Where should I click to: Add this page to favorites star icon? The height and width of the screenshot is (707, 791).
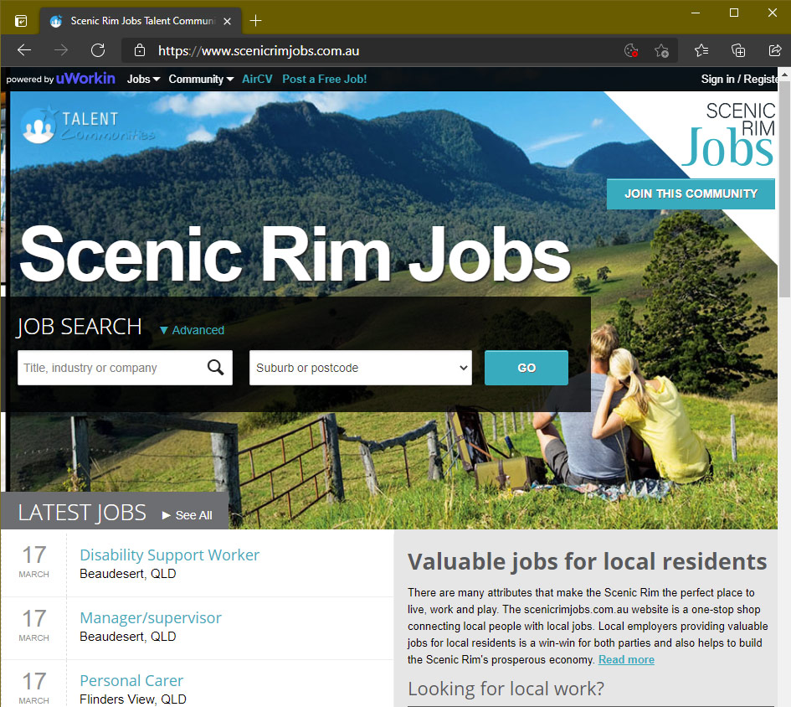coord(661,50)
